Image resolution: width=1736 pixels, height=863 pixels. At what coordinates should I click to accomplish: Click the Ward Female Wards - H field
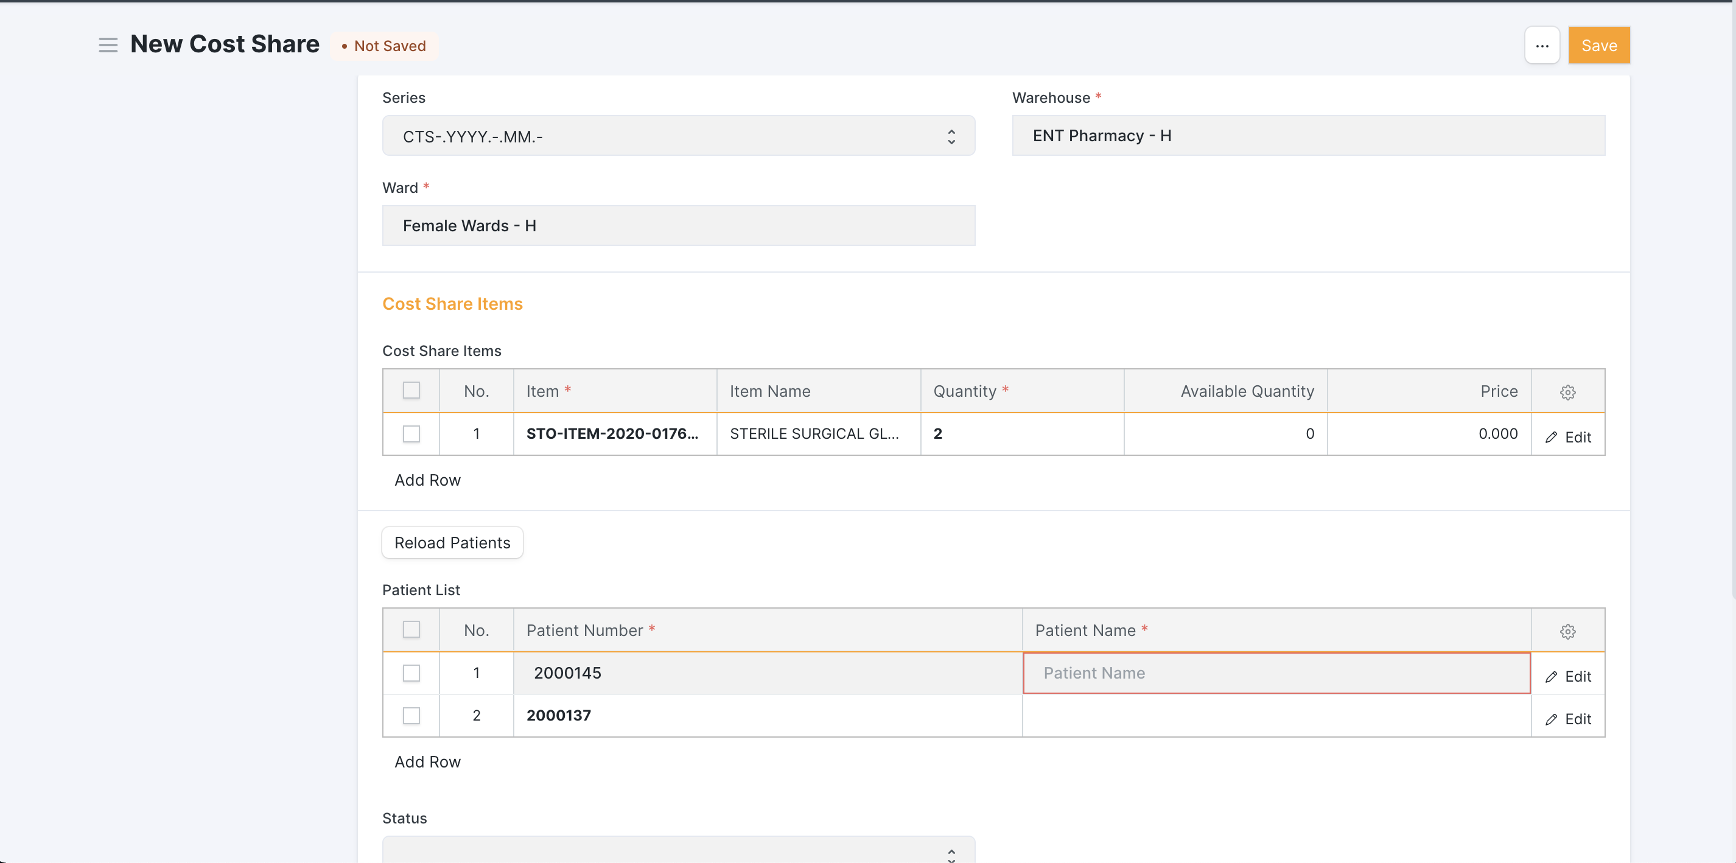[x=678, y=226]
